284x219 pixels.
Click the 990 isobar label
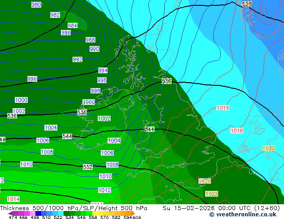pos(95,49)
